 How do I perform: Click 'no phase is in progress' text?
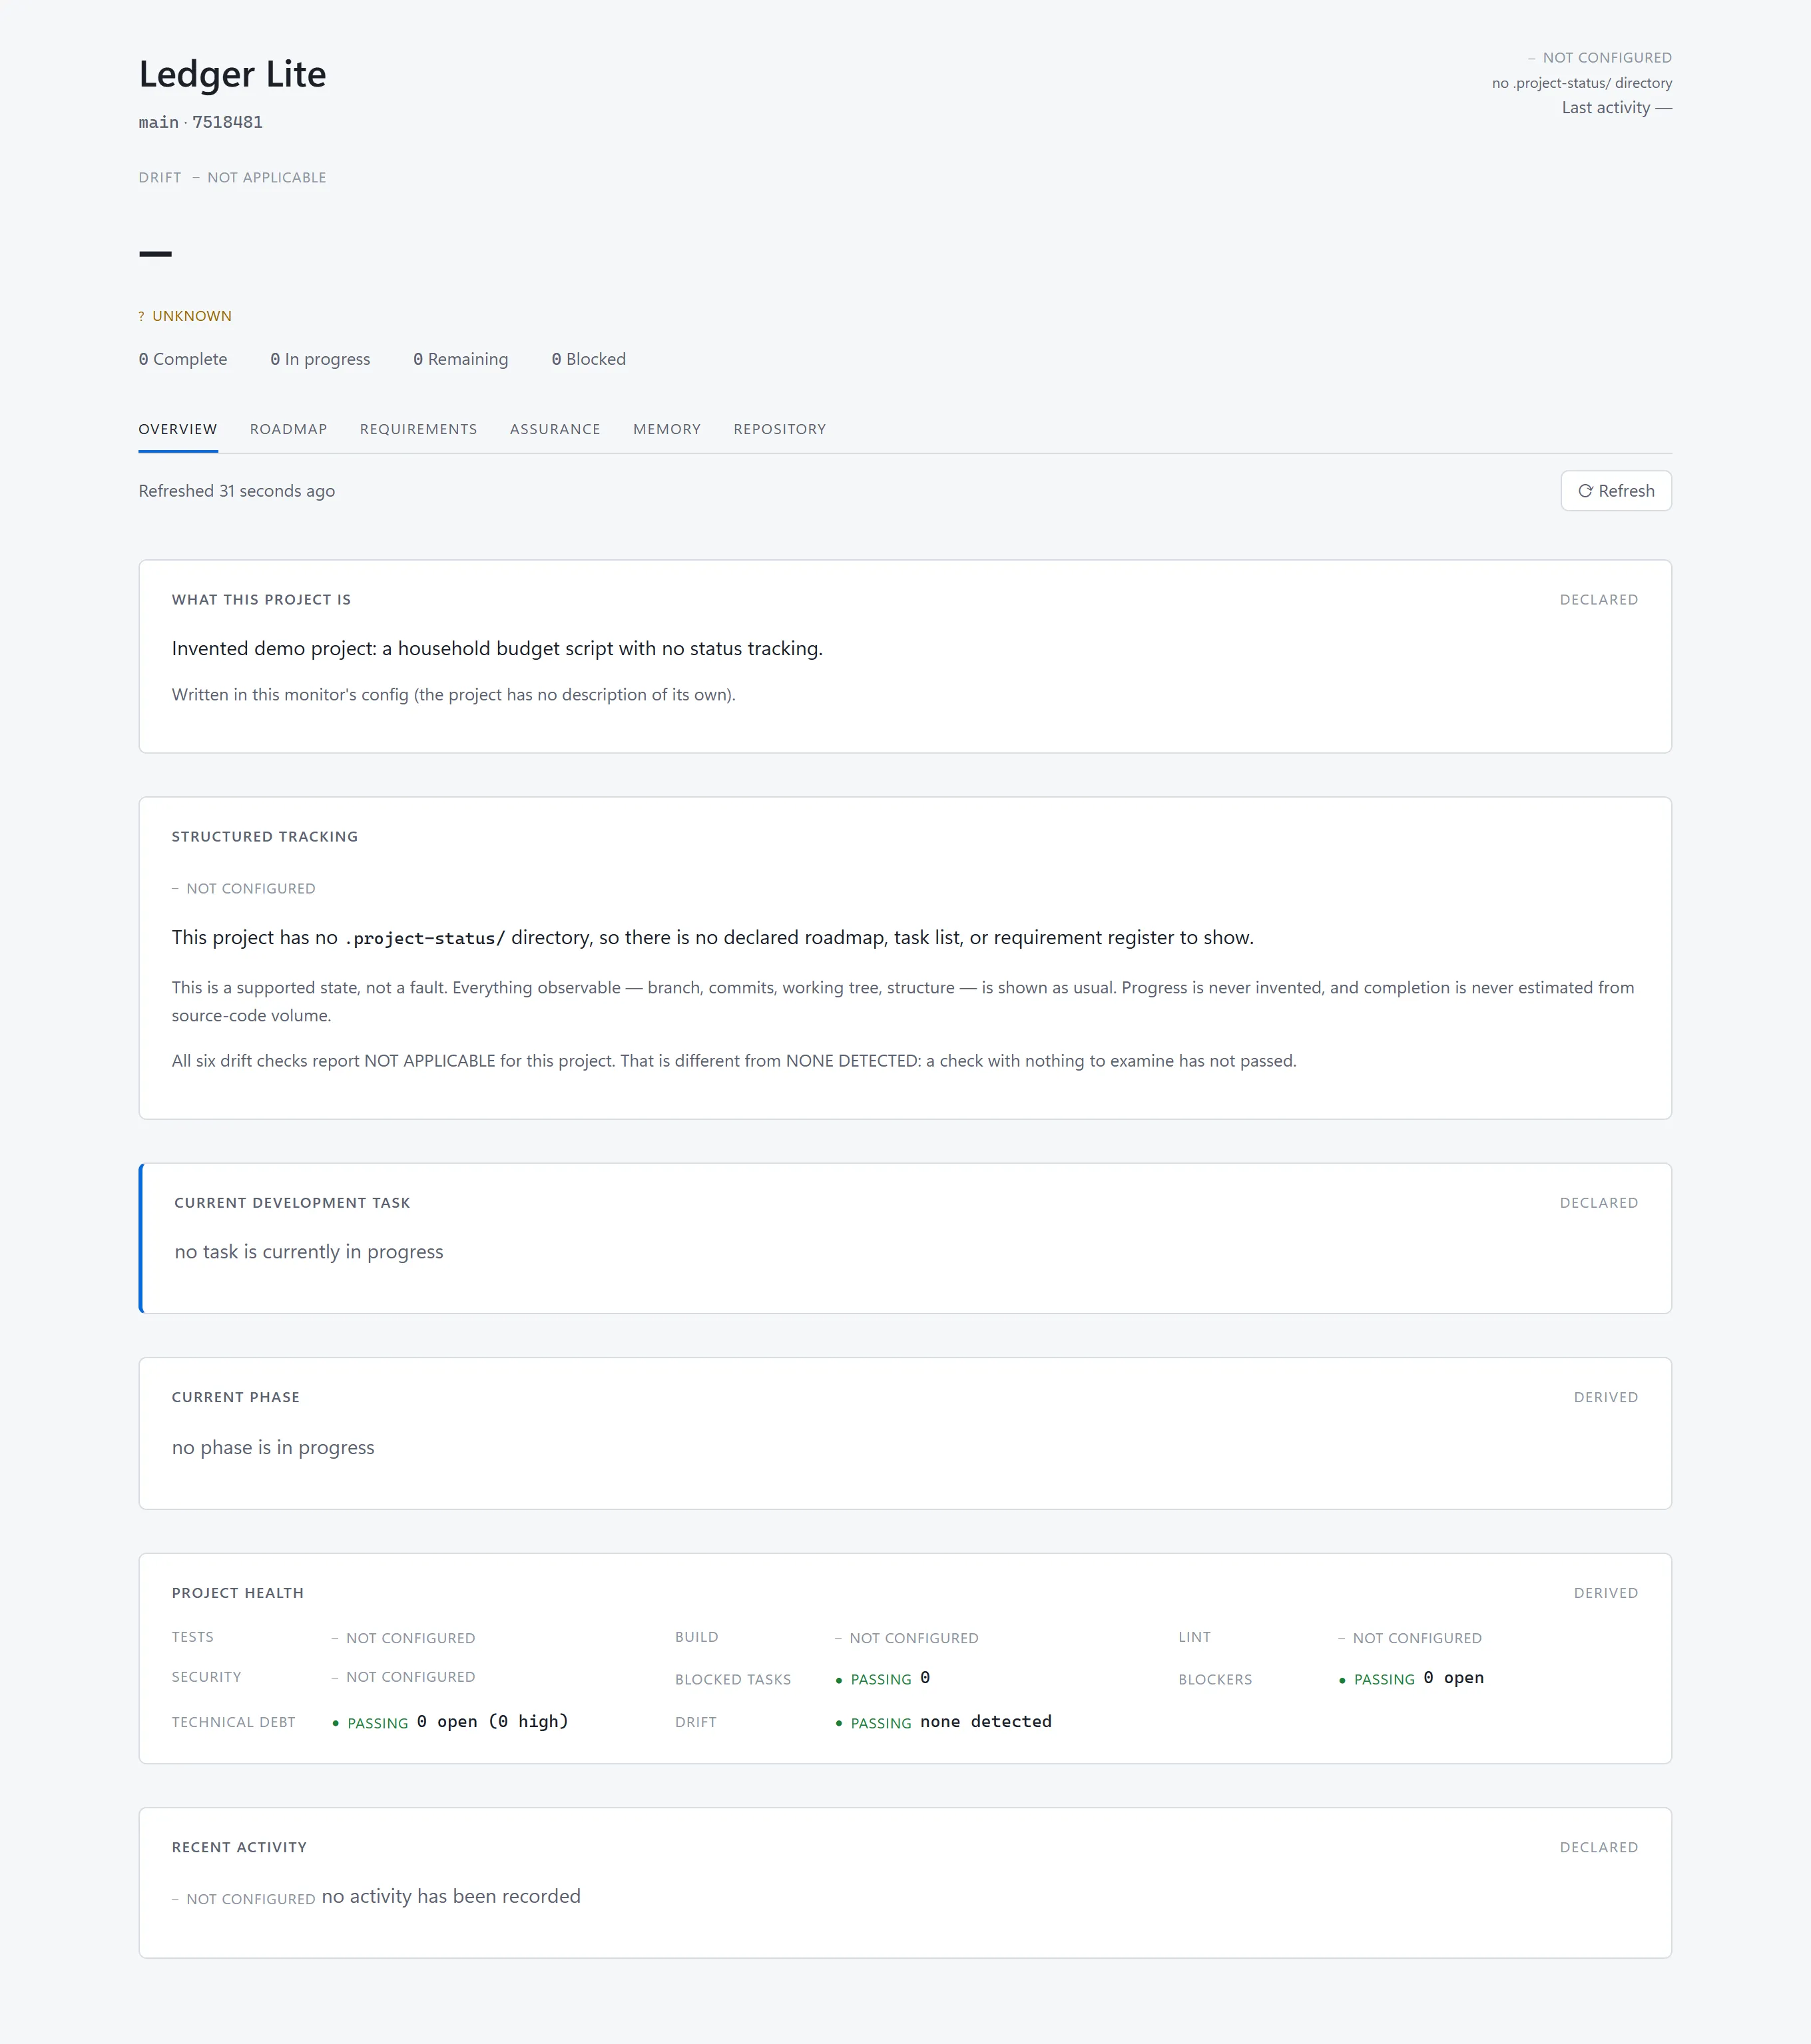click(x=273, y=1448)
